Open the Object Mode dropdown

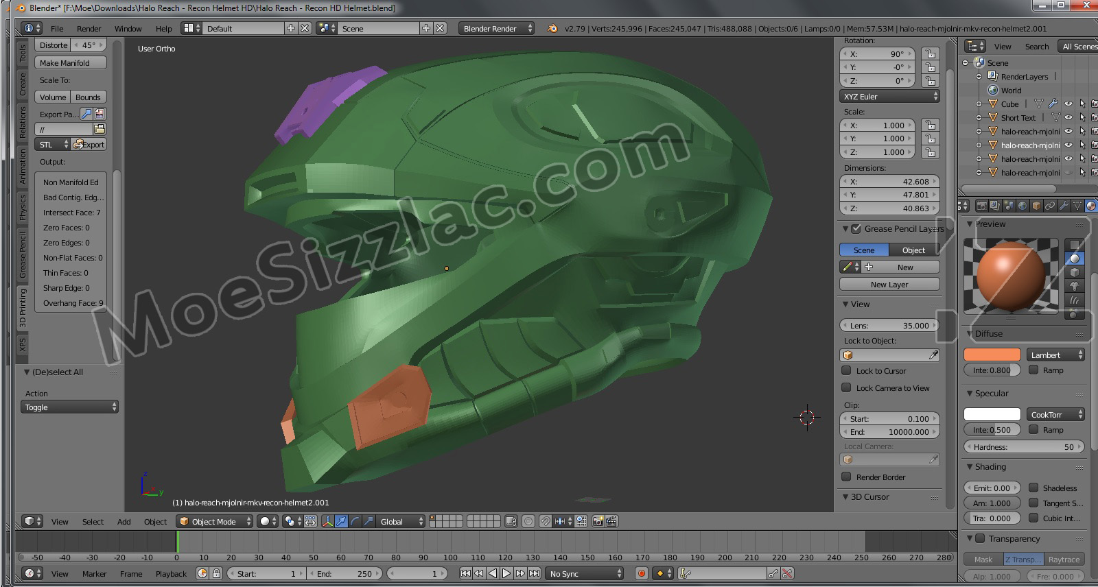214,522
